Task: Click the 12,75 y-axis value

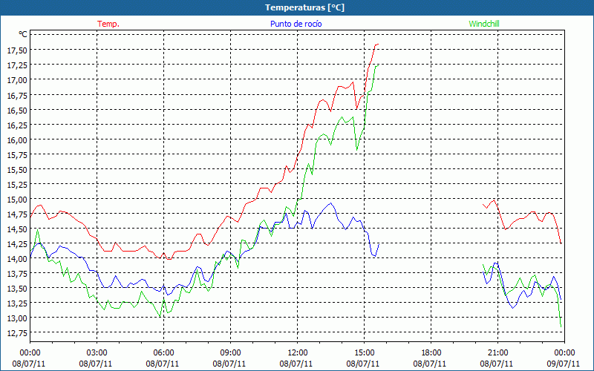Action: (17, 332)
